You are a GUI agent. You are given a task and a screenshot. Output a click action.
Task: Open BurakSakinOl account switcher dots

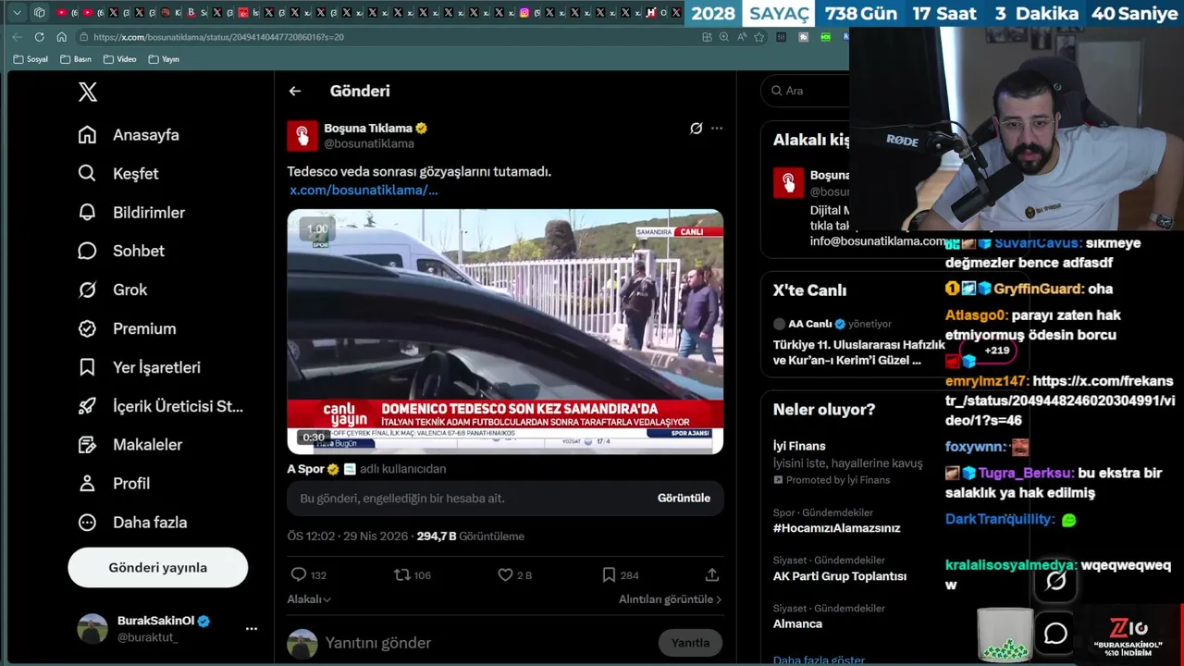[251, 629]
